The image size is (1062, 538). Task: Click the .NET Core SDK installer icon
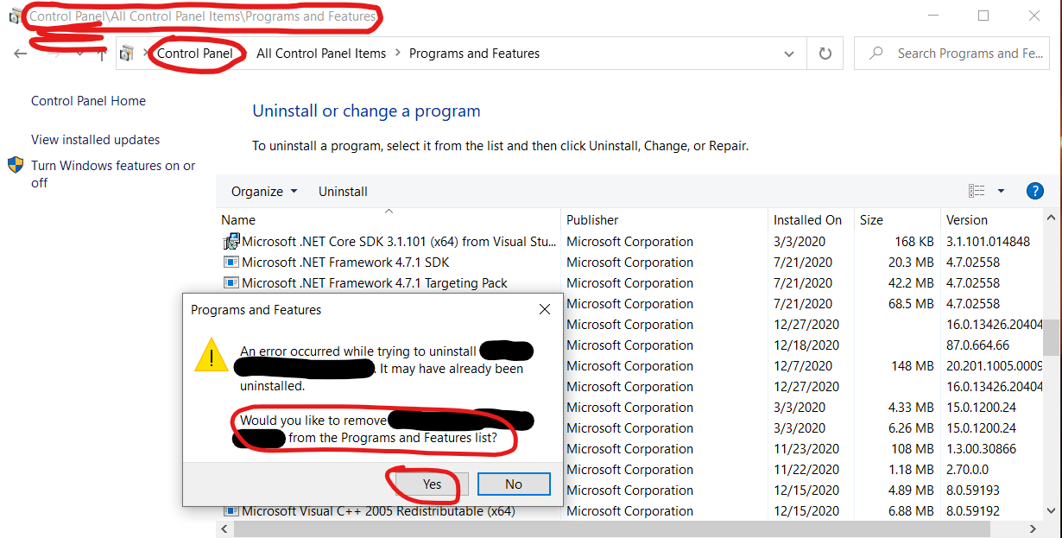[x=231, y=242]
